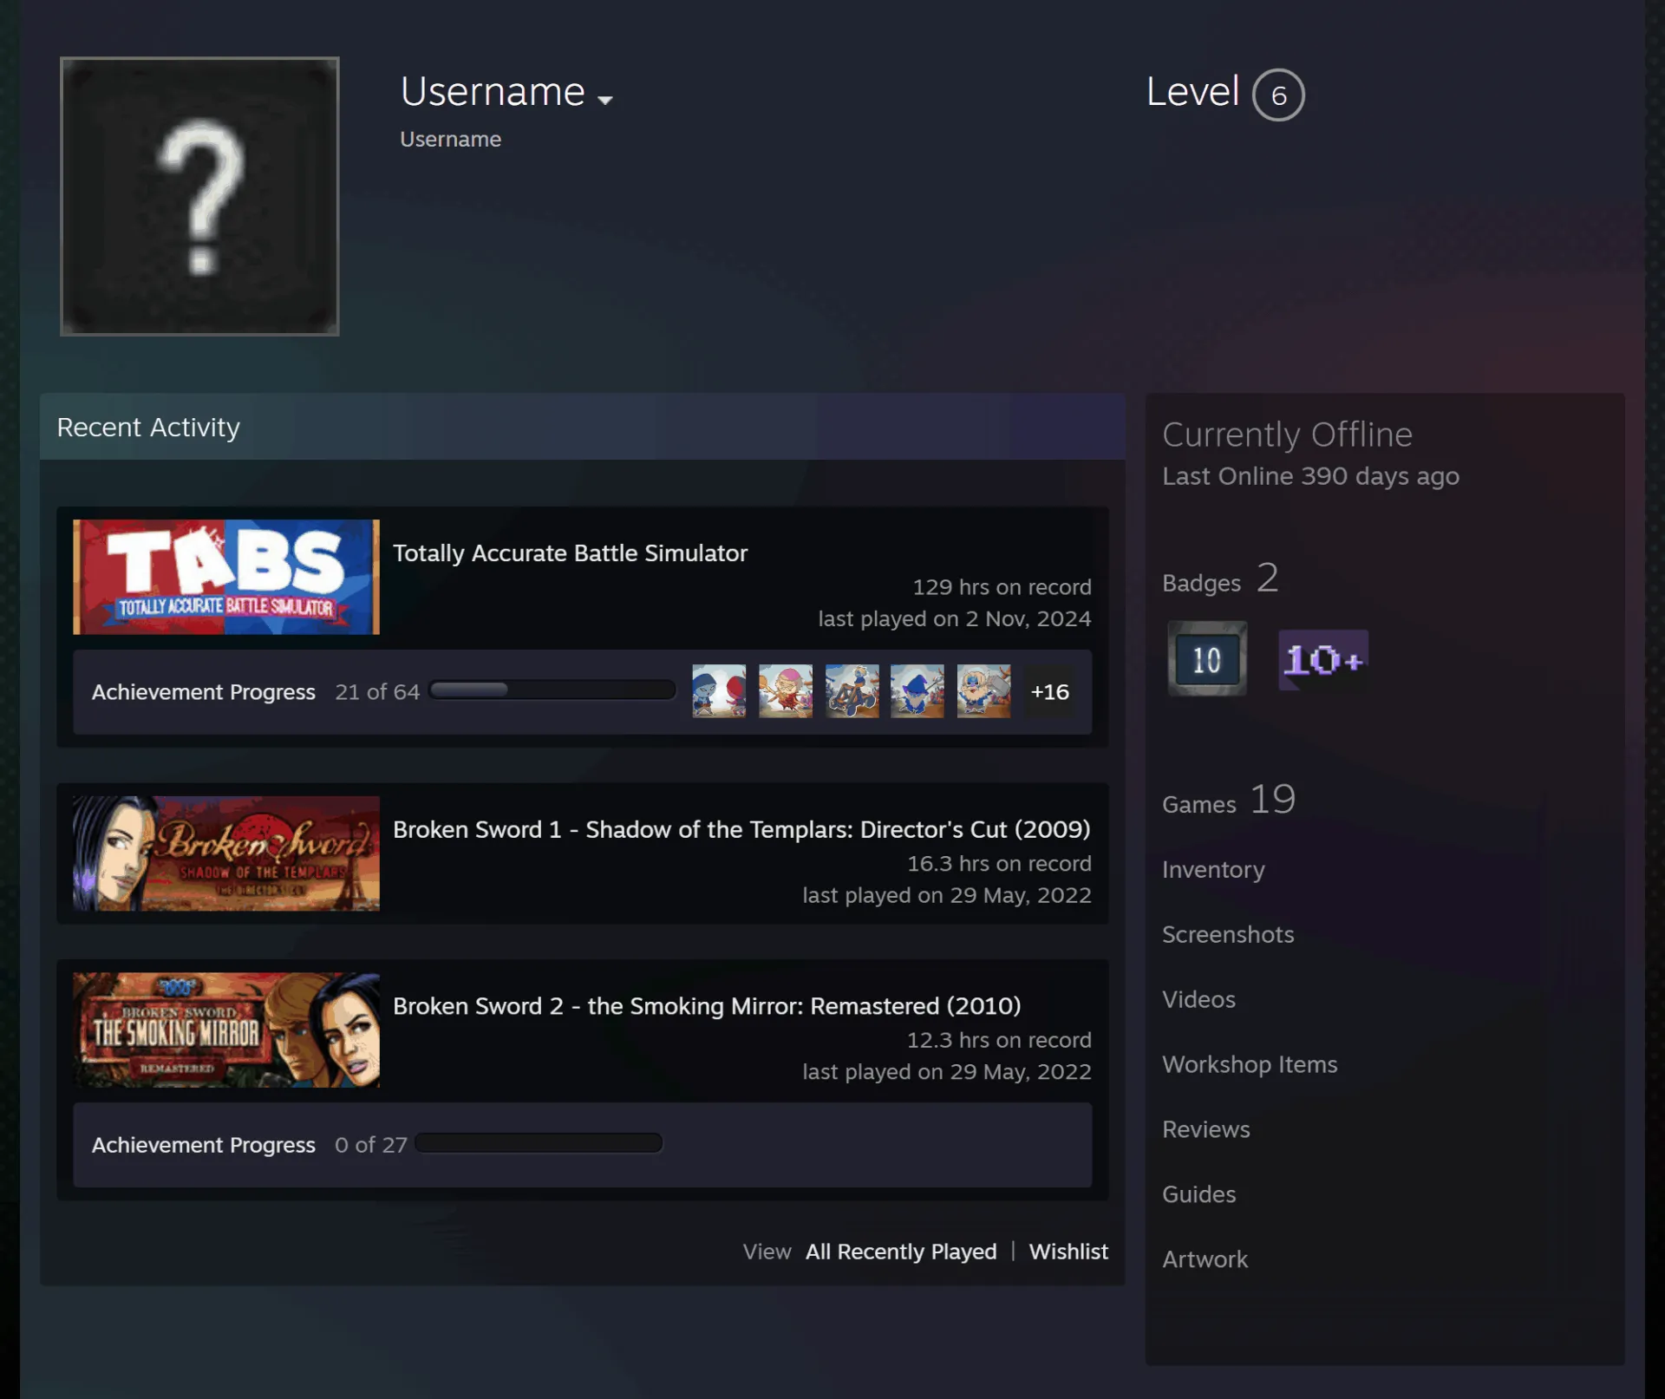Screen dimensions: 1665x1399
Task: Open Broken Sword 2 Smoking Mirror banner image
Action: click(x=226, y=1030)
